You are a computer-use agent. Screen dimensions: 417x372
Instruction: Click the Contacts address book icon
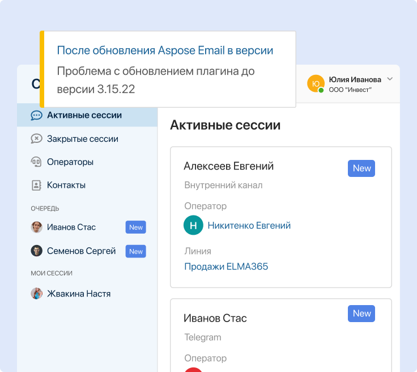coord(36,185)
